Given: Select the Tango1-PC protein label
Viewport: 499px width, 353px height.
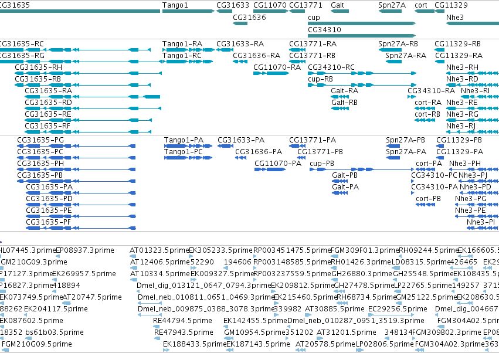Looking at the screenshot, I should 184,152.
